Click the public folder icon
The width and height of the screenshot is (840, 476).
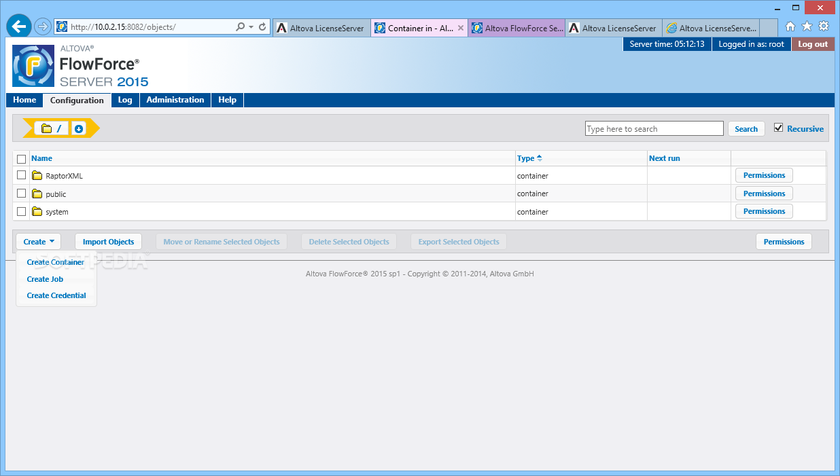(37, 194)
